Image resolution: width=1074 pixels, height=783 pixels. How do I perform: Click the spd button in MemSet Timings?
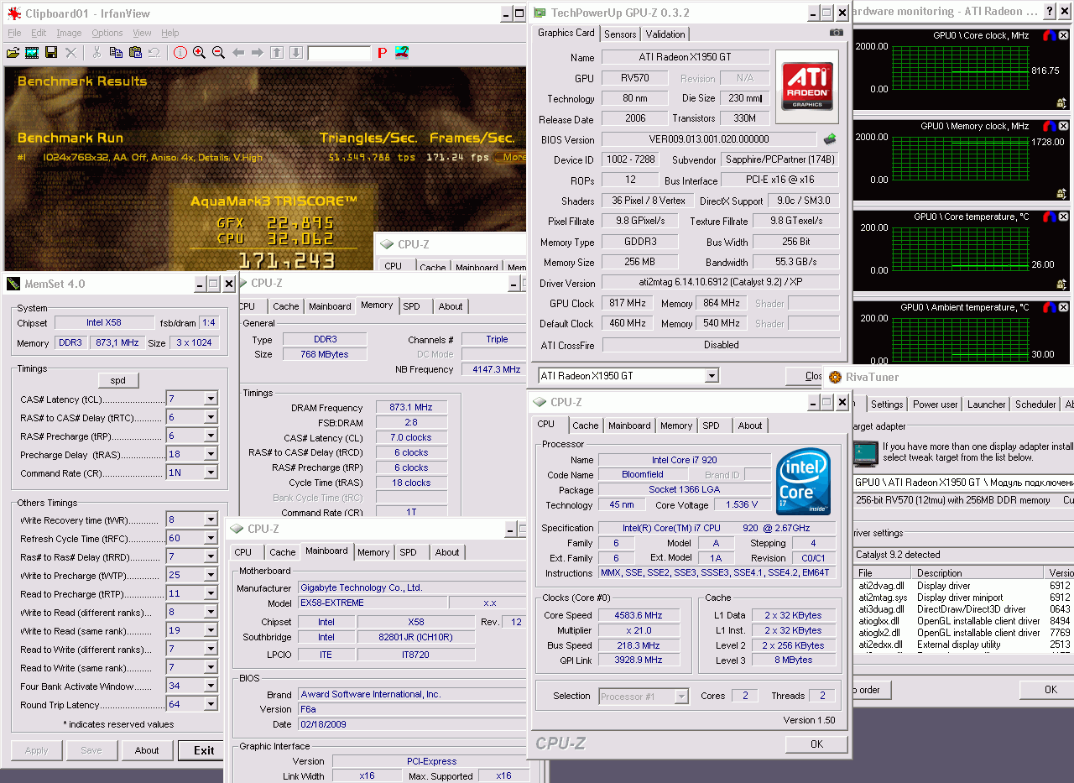tap(118, 380)
